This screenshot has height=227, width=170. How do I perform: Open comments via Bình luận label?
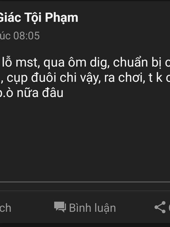92,208
